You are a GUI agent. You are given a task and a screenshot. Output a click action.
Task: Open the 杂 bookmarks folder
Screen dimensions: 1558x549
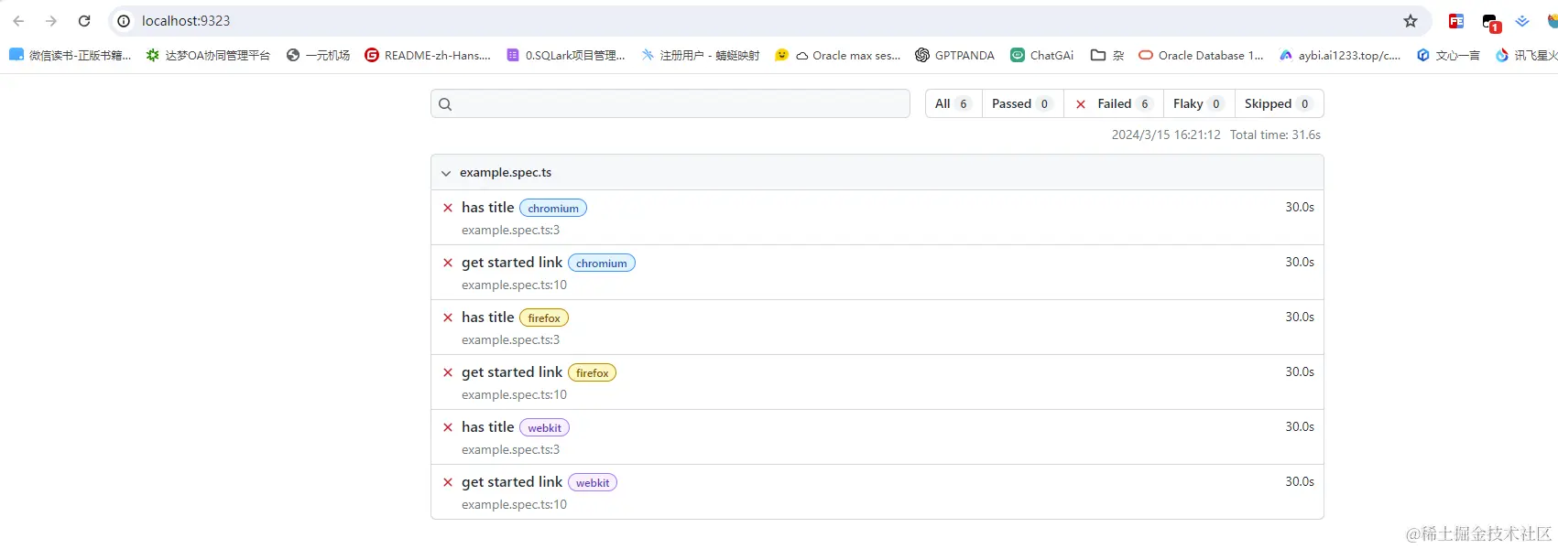1107,55
